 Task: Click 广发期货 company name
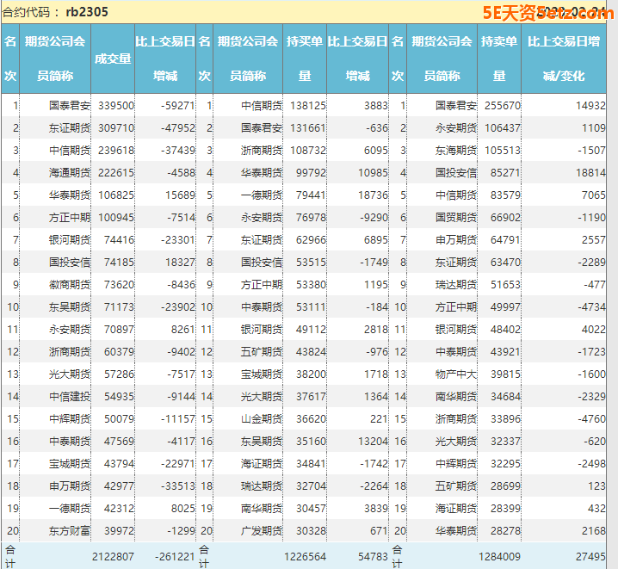(262, 531)
